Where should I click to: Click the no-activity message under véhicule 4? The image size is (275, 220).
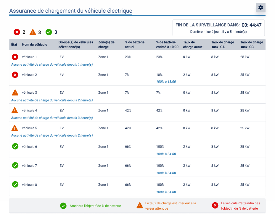(52, 118)
